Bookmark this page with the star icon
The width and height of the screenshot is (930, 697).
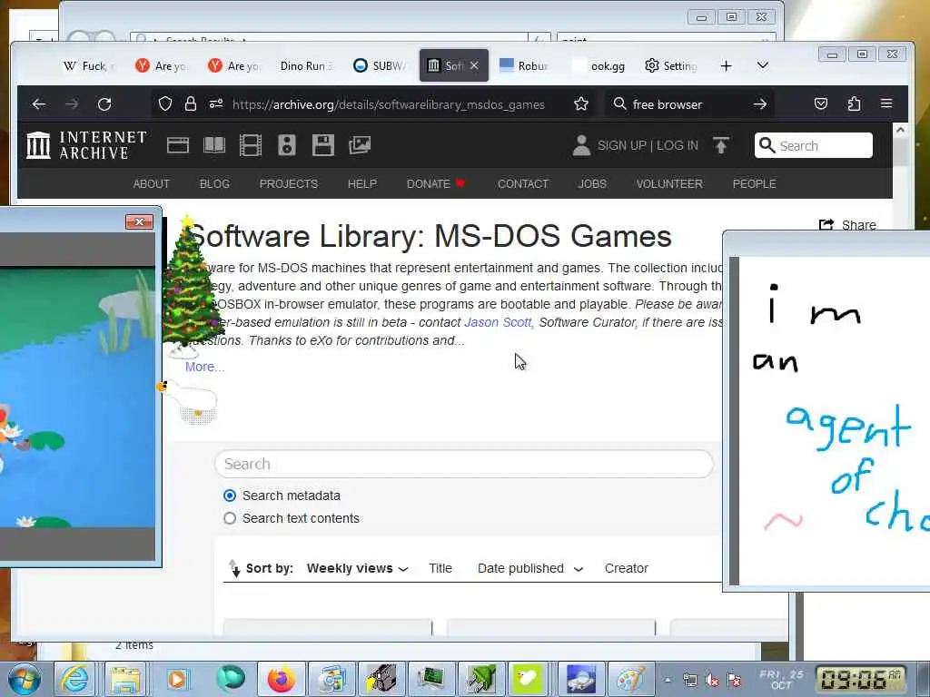tap(581, 104)
